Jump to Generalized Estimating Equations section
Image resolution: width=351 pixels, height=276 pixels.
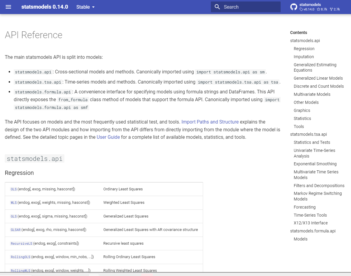(x=315, y=67)
